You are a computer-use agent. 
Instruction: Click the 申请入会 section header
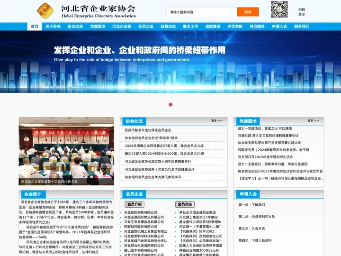coord(248,194)
